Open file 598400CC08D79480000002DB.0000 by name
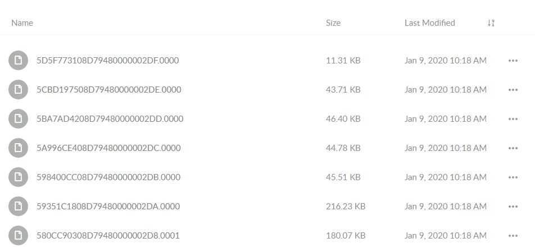This screenshot has width=535, height=252. (x=108, y=177)
